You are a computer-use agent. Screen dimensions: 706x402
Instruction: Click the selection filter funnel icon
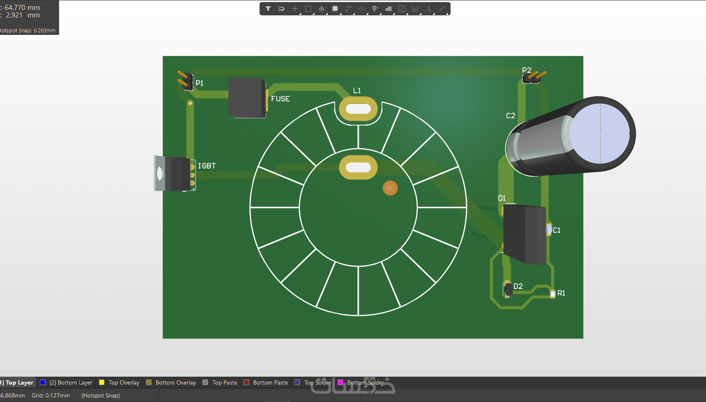click(268, 9)
